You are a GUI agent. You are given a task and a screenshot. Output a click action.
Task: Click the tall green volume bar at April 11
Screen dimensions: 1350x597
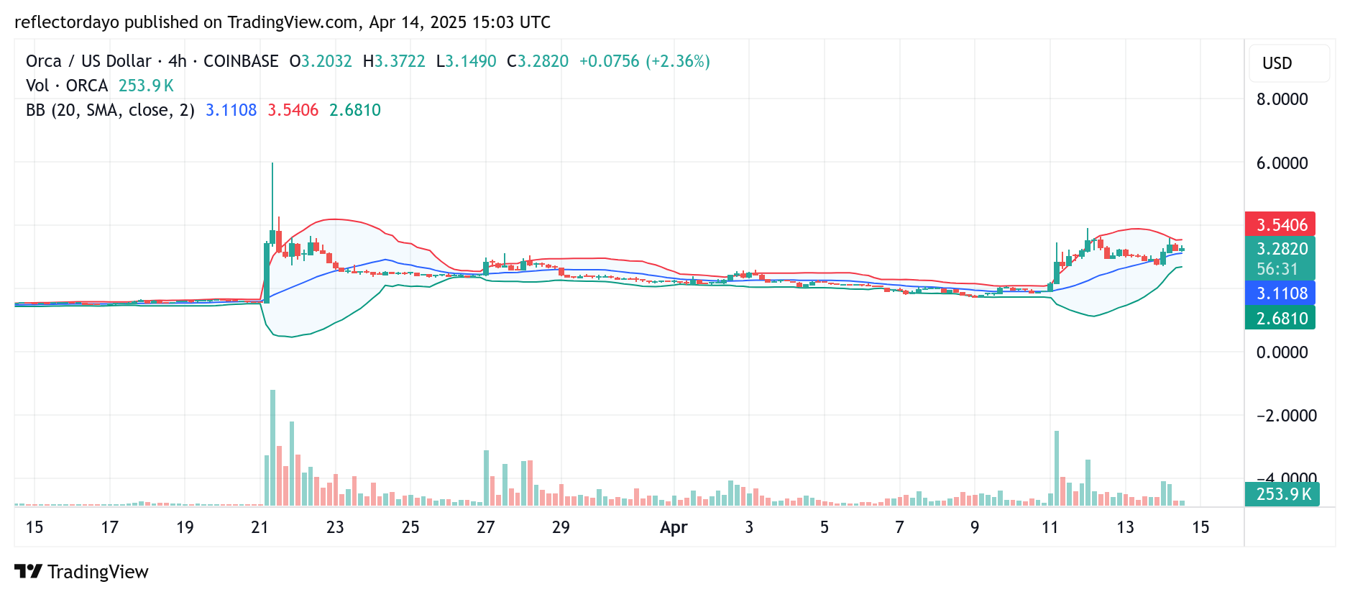1056,468
